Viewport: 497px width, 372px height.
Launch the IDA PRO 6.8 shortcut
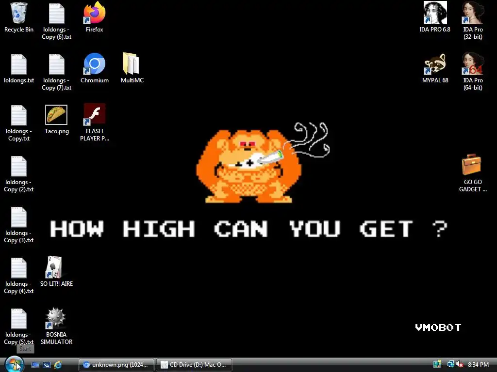(x=435, y=17)
